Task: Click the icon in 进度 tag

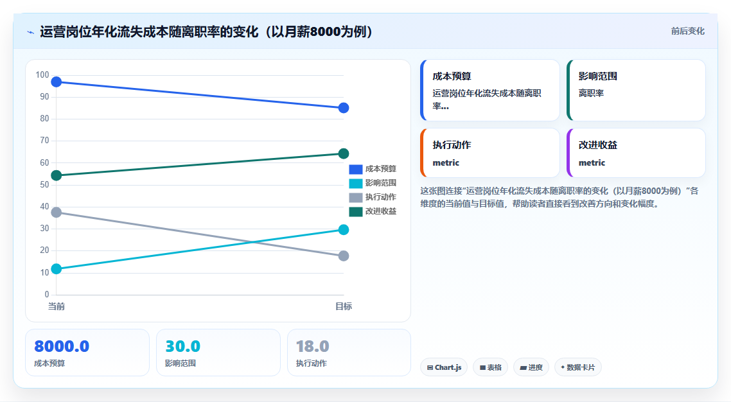Action: click(523, 367)
